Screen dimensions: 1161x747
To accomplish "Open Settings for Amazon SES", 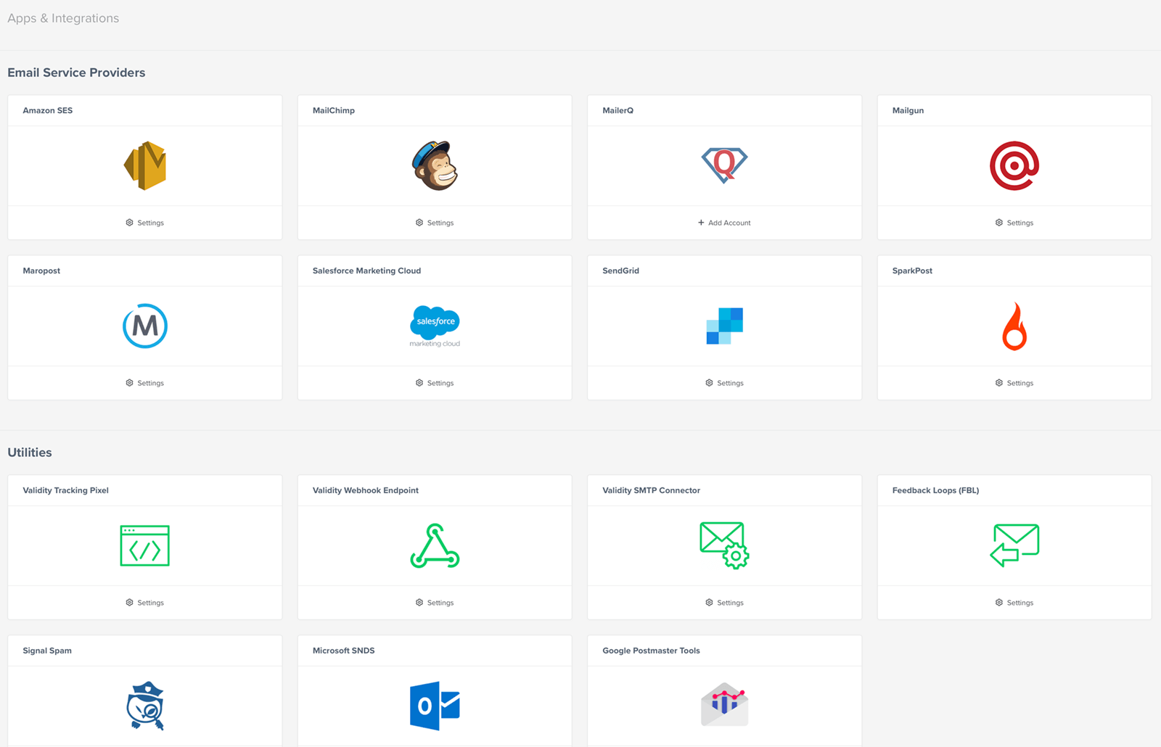I will [x=145, y=223].
